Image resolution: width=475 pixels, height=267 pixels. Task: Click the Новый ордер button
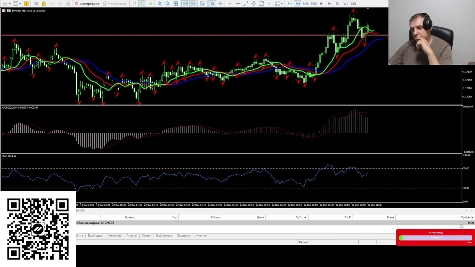[x=115, y=3]
